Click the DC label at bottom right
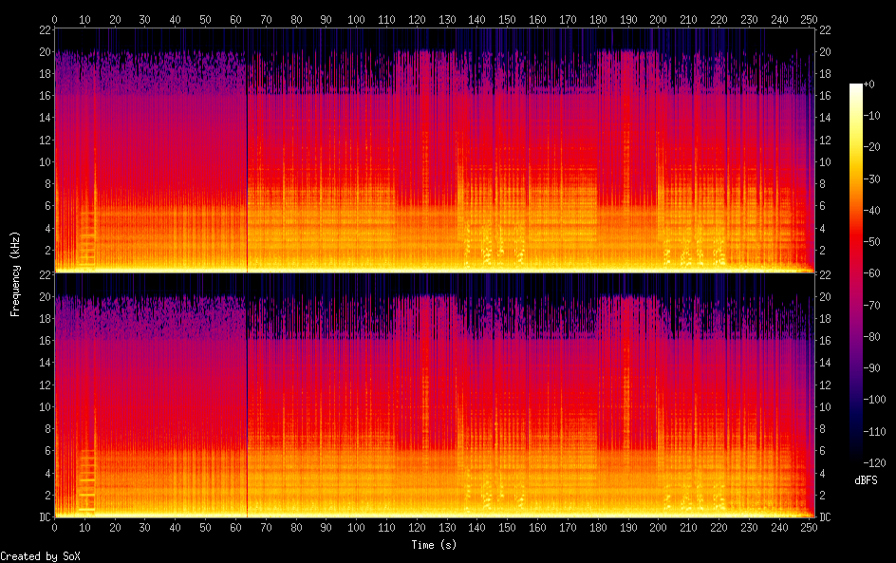This screenshot has height=563, width=896. [826, 517]
